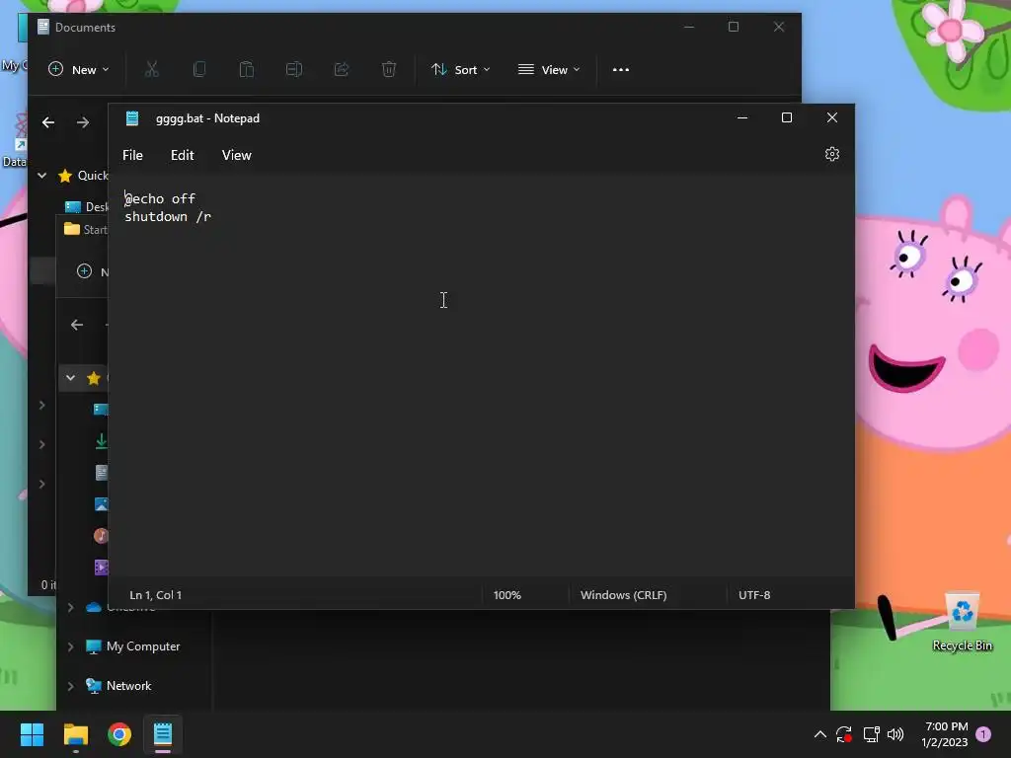Click the 100% zoom status entry

click(x=506, y=595)
